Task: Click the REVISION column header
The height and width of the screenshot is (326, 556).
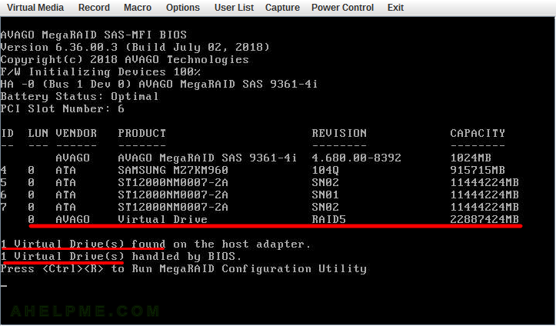Action: point(339,133)
